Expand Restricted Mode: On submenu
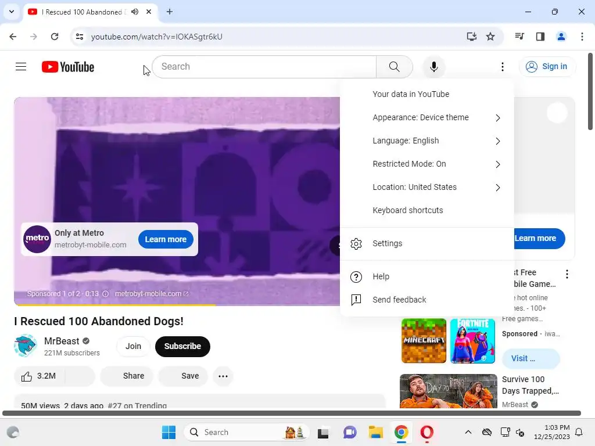Viewport: 595px width, 446px height. (427, 164)
